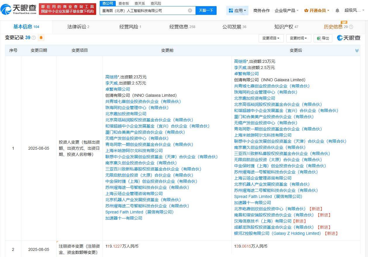Open 北京屹唐创欣创业投资中心 new investor link
The height and width of the screenshot is (257, 368).
270,209
